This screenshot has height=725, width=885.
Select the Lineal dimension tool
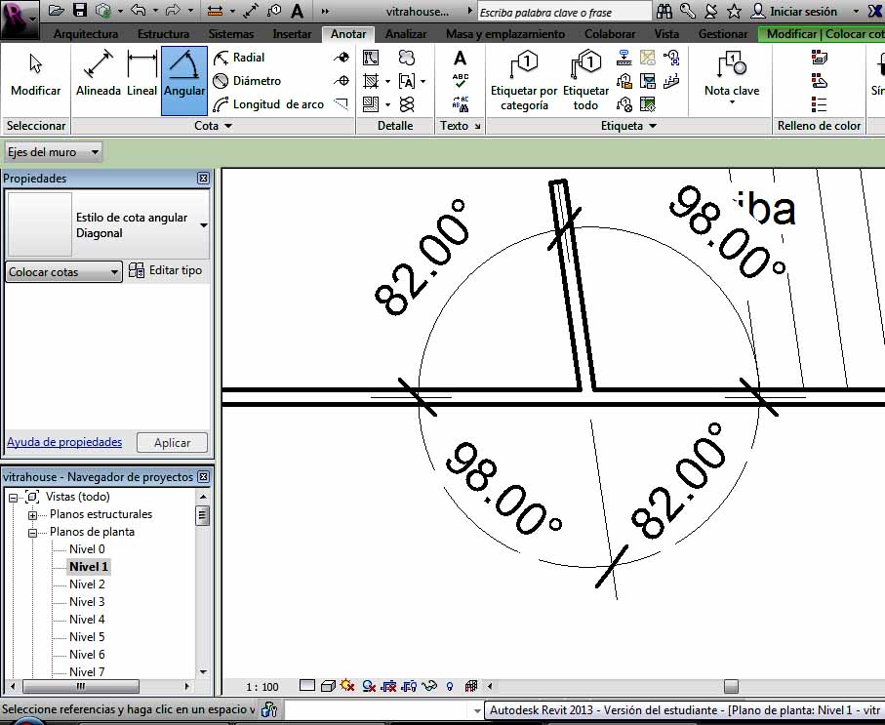click(142, 76)
